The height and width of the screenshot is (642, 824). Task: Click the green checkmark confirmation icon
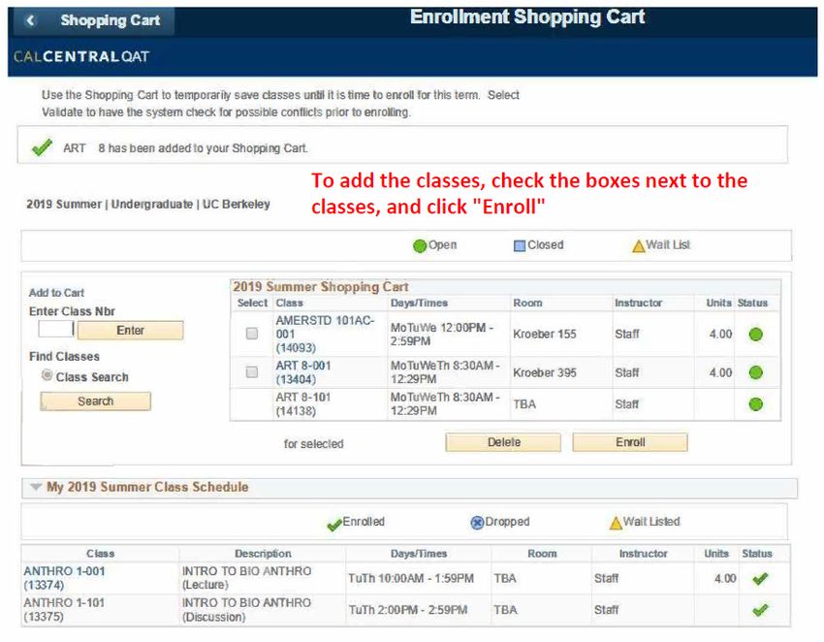tap(42, 147)
